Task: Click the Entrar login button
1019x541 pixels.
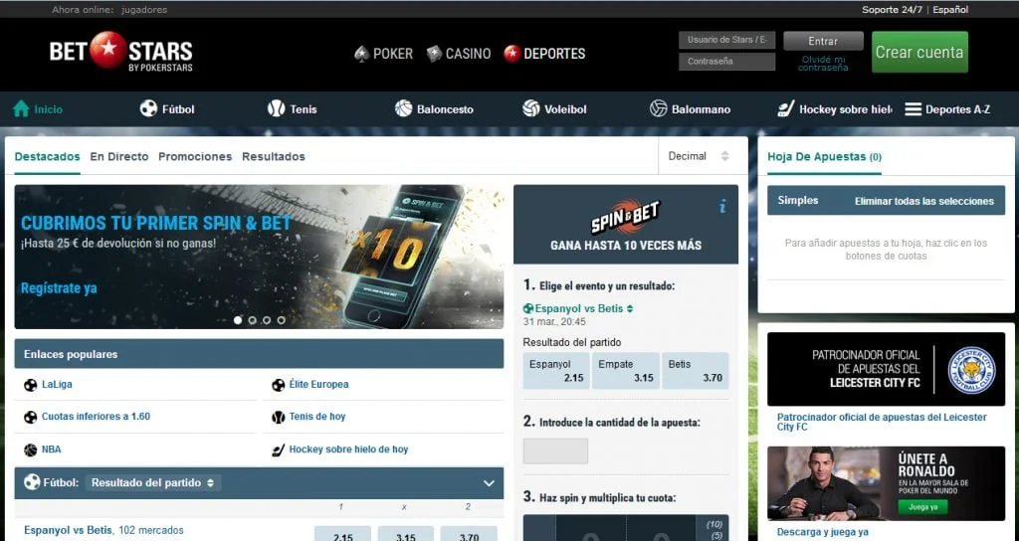Action: [x=823, y=41]
